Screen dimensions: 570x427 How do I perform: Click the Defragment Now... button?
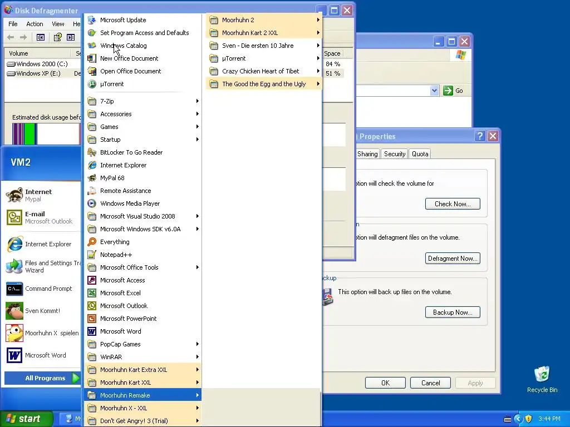pyautogui.click(x=453, y=258)
